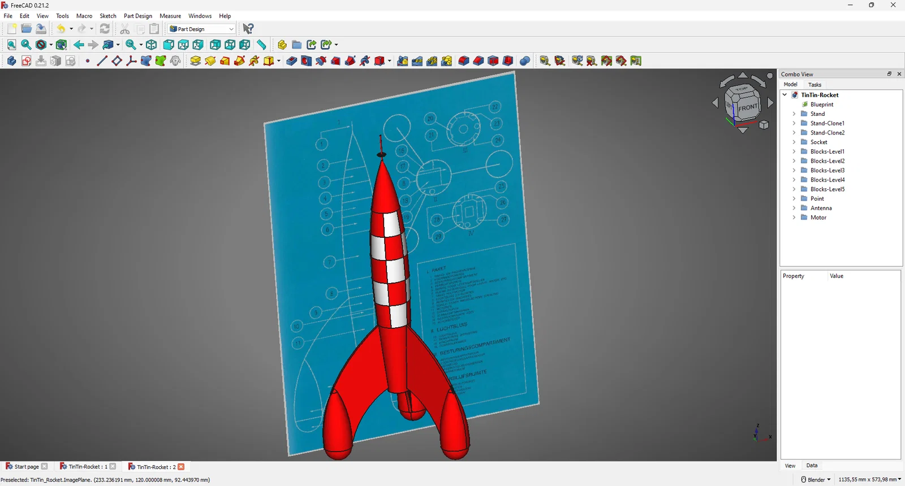This screenshot has width=905, height=486.
Task: Expand the Stand folder
Action: 794,114
